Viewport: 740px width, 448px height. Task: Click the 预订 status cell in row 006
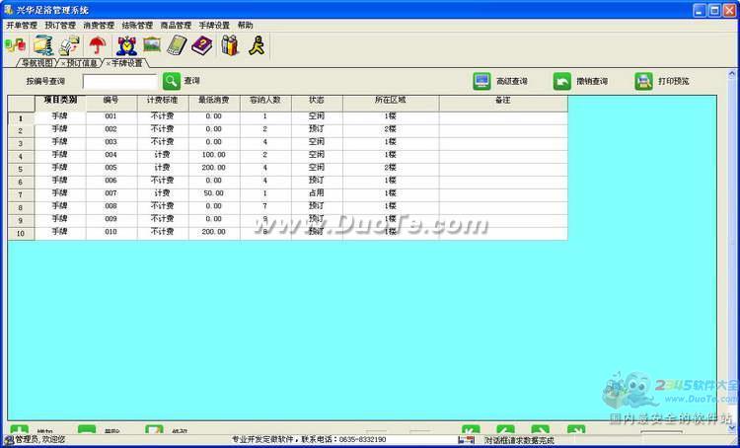click(x=317, y=181)
